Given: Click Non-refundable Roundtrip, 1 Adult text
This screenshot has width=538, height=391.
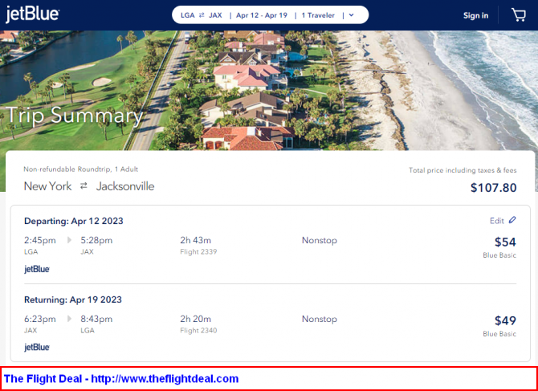Looking at the screenshot, I should point(80,169).
